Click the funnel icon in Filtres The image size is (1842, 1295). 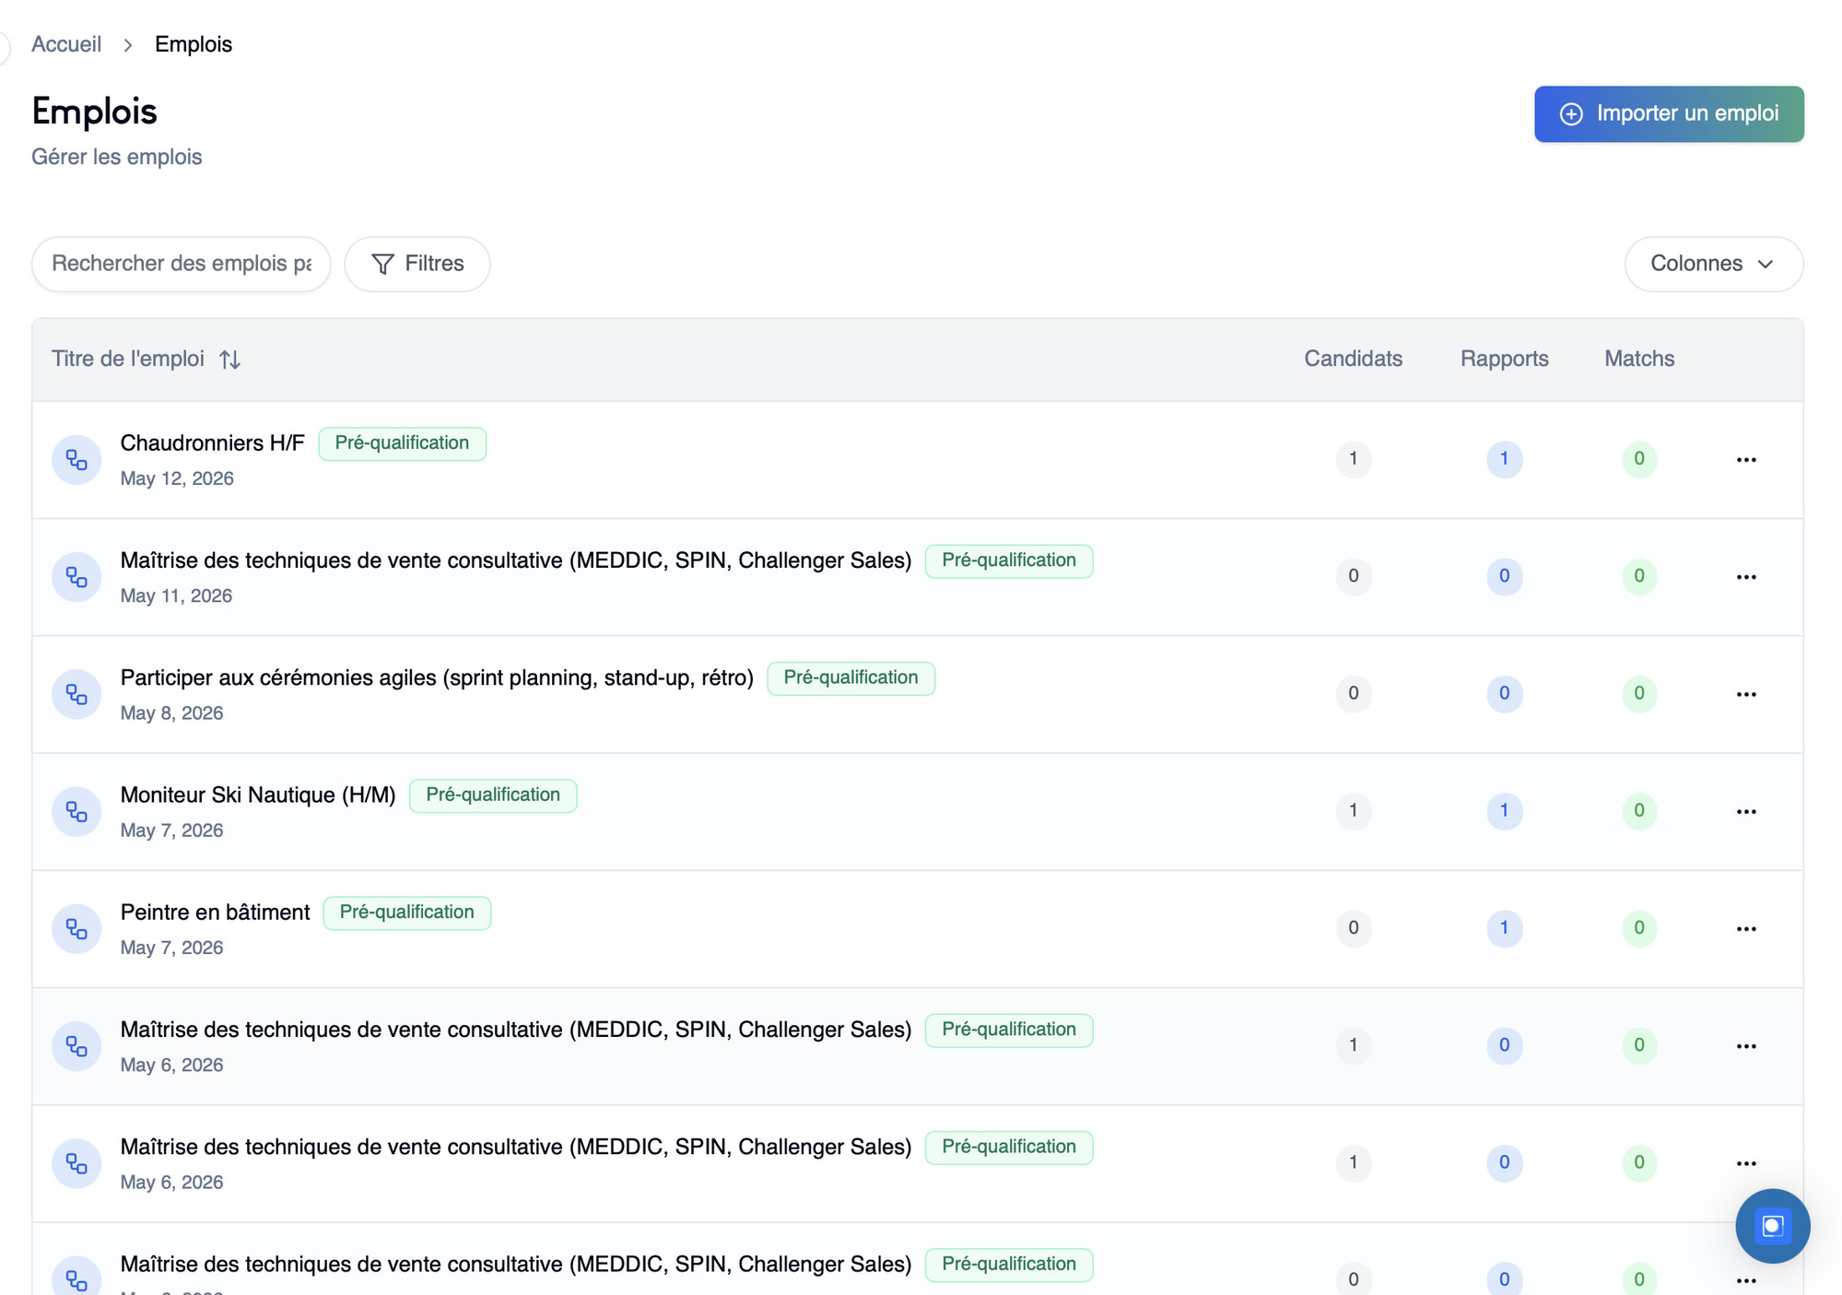click(x=382, y=264)
